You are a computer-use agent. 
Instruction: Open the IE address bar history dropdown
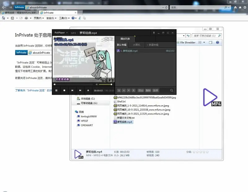click(x=163, y=7)
